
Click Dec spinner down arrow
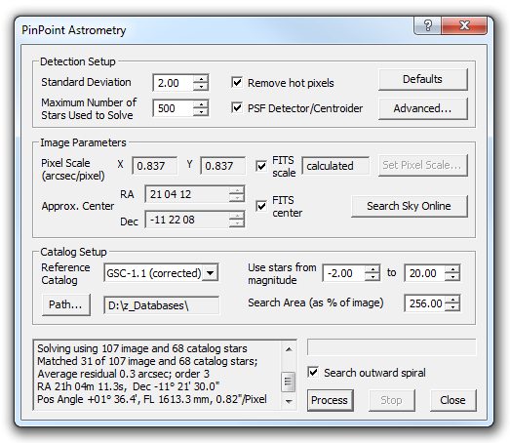click(x=236, y=223)
